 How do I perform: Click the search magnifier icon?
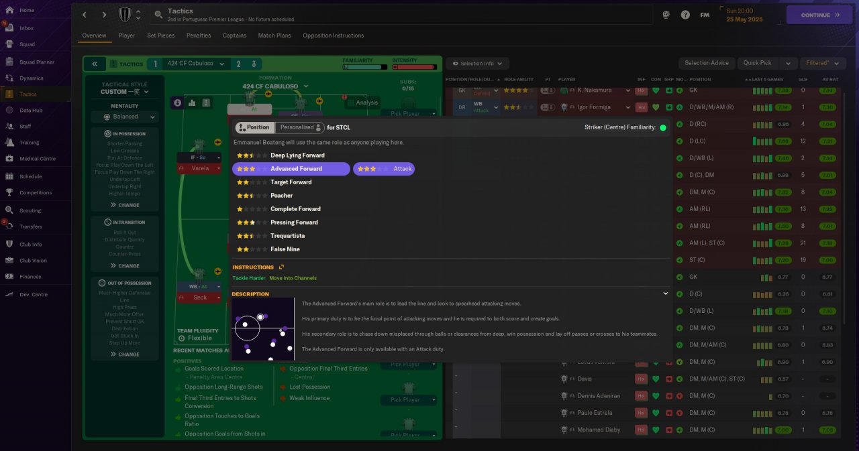(158, 15)
